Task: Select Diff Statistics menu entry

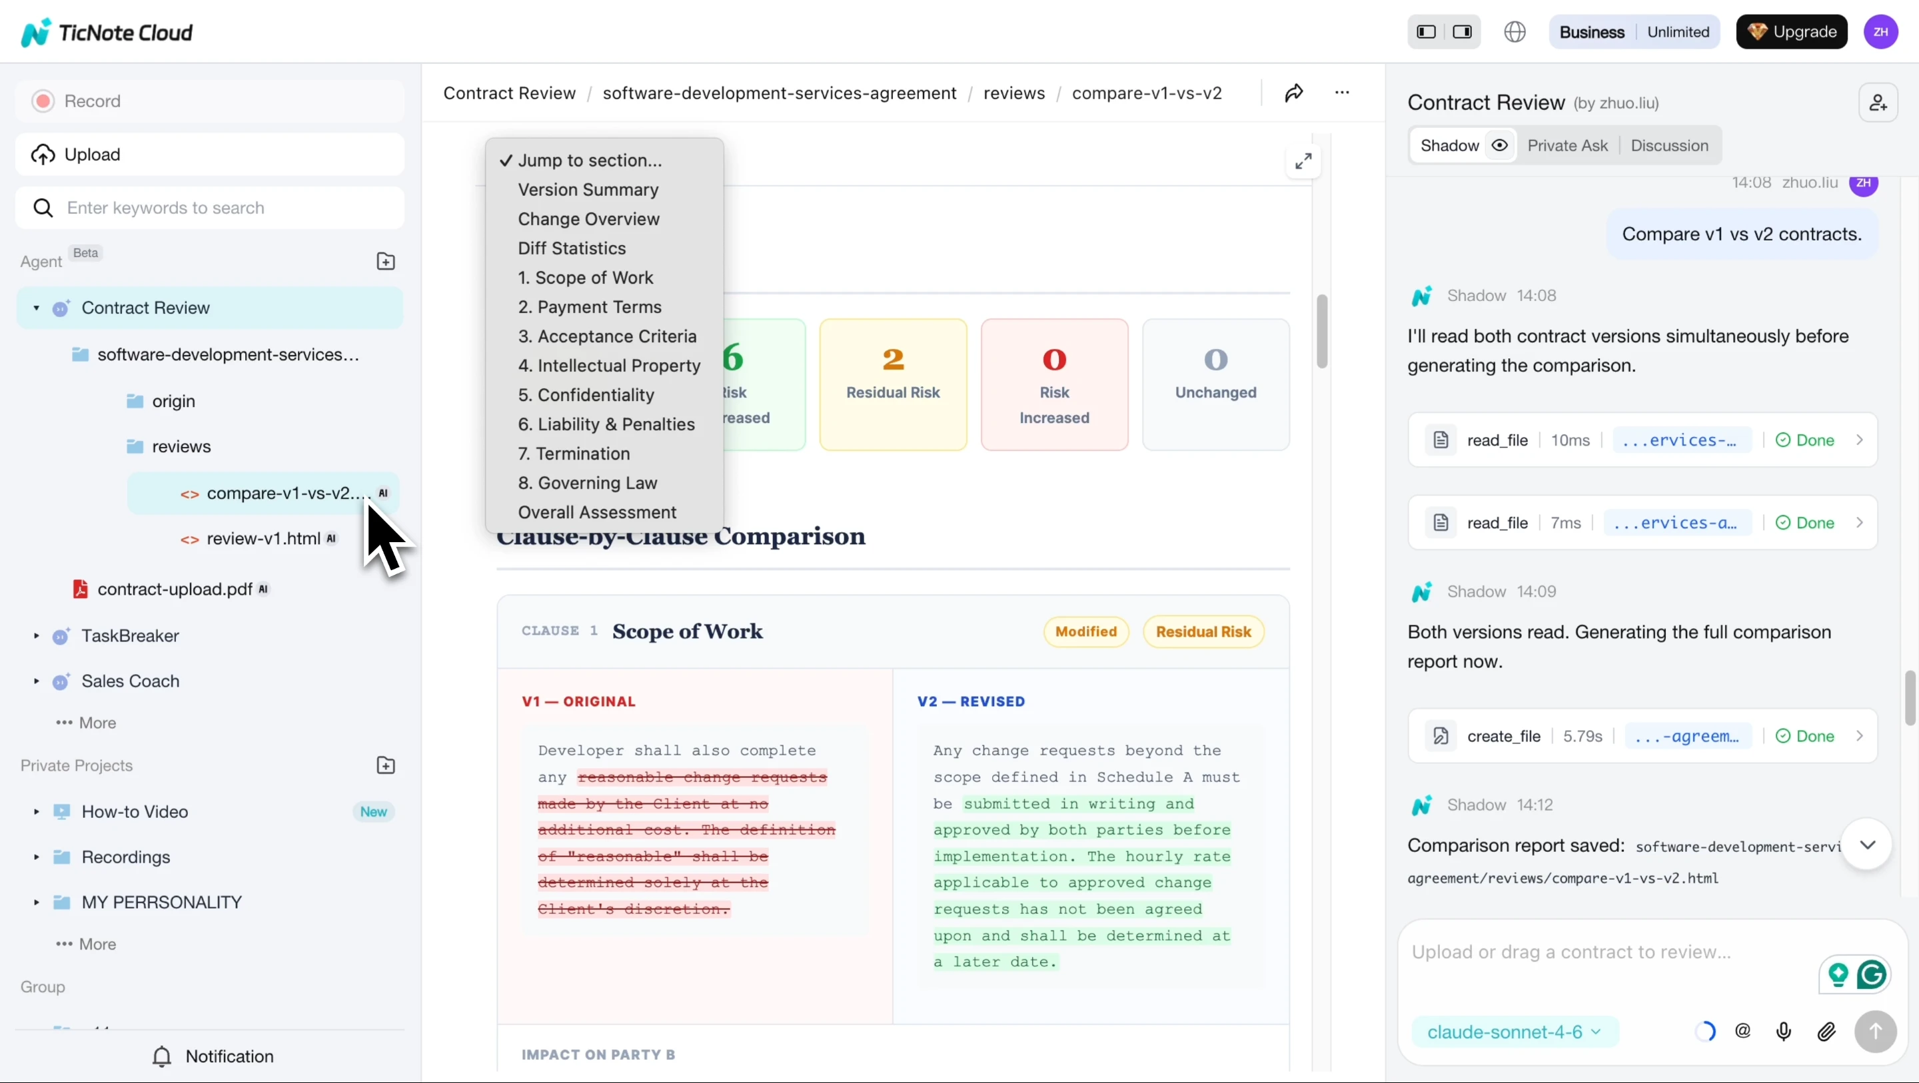Action: 572,248
